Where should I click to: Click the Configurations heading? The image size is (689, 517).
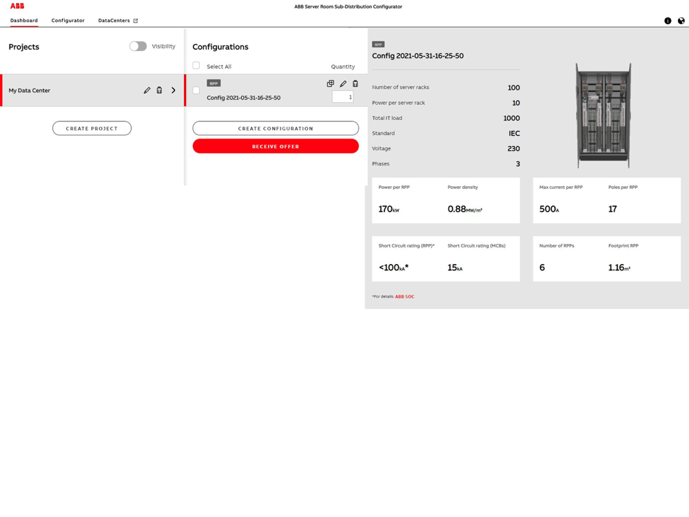click(x=220, y=47)
